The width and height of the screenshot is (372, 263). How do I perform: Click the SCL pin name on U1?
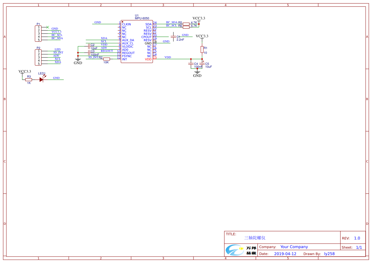click(149, 28)
